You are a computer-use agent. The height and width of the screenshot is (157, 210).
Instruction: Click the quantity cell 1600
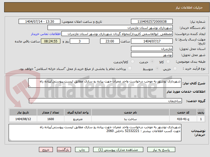point(51,119)
